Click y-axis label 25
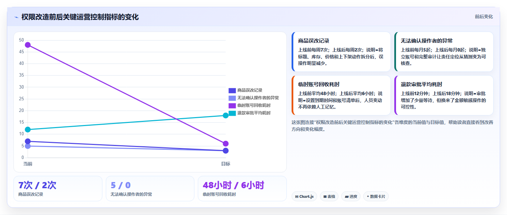The image size is (507, 215). click(21, 99)
